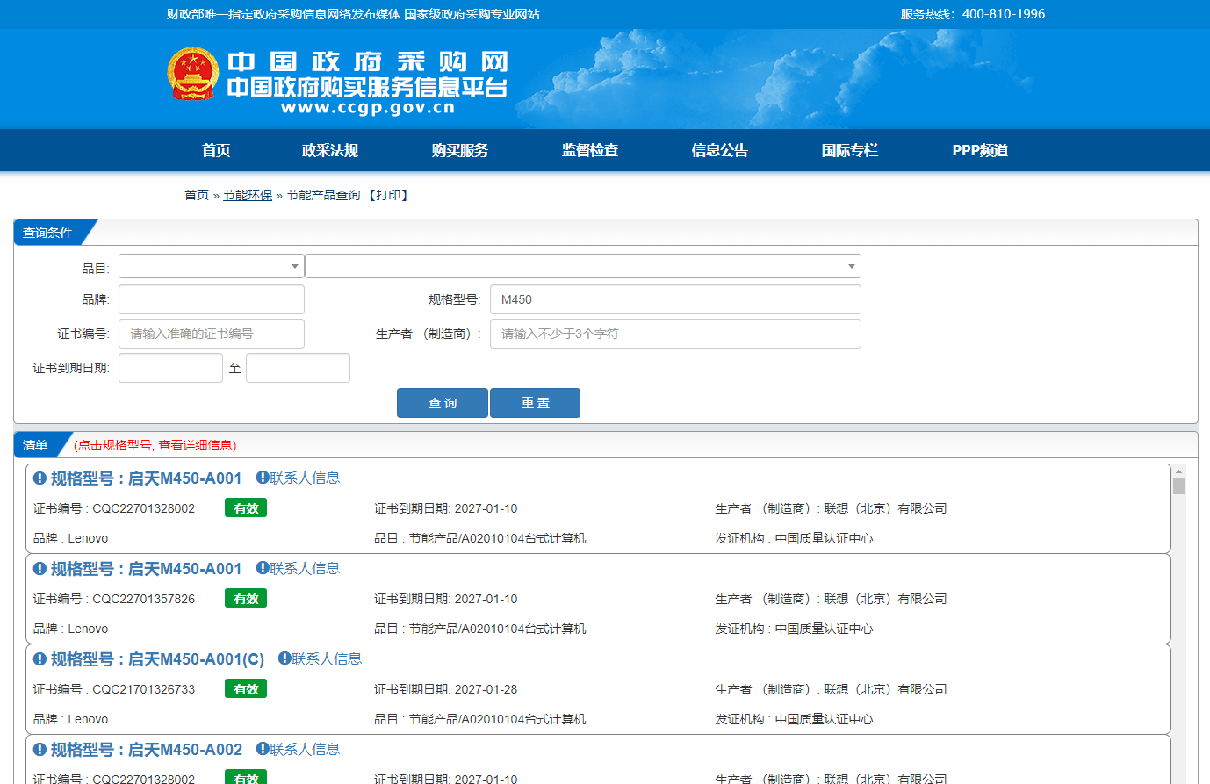The width and height of the screenshot is (1210, 784).
Task: Open the 信息公告 menu item
Action: click(720, 150)
